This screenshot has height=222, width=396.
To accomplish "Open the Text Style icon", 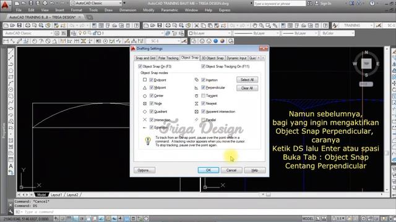I will tap(335, 25).
